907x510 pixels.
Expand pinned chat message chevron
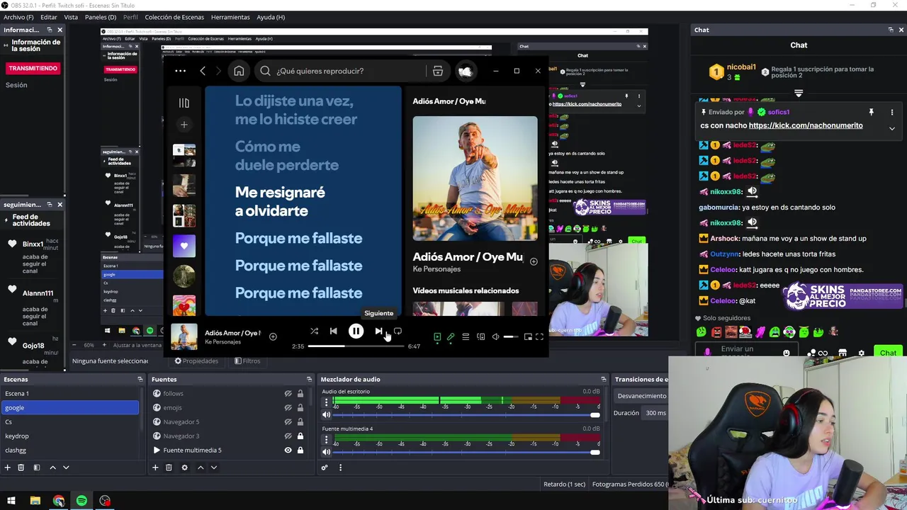(892, 128)
